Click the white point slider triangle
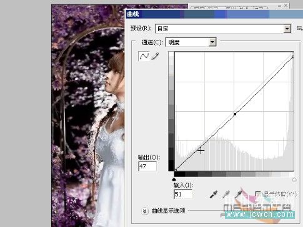303x227 pixels. 294,179
